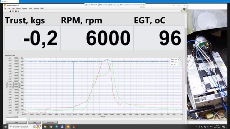Open the Tools menu
230x129 pixels.
click(x=30, y=8)
